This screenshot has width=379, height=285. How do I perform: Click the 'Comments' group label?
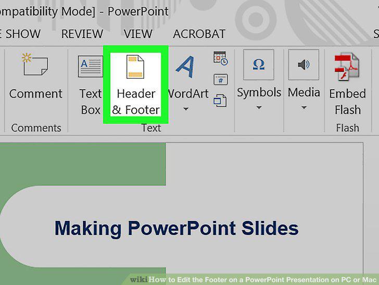pos(36,128)
